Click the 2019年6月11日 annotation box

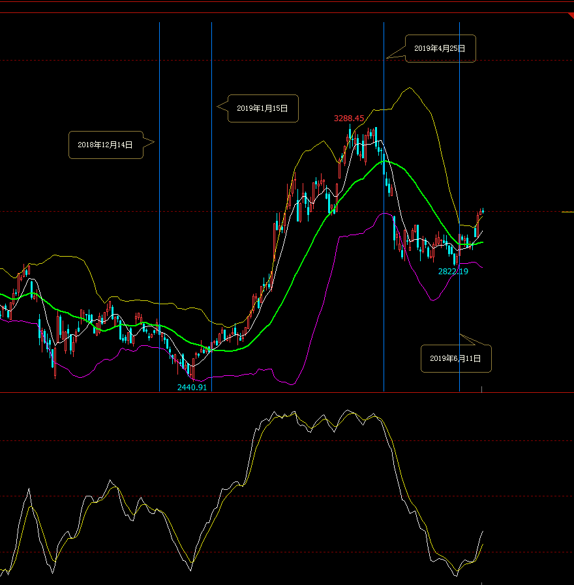coord(455,358)
